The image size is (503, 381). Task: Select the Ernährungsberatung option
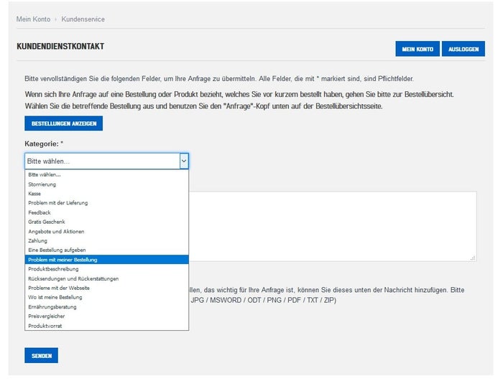click(x=106, y=306)
